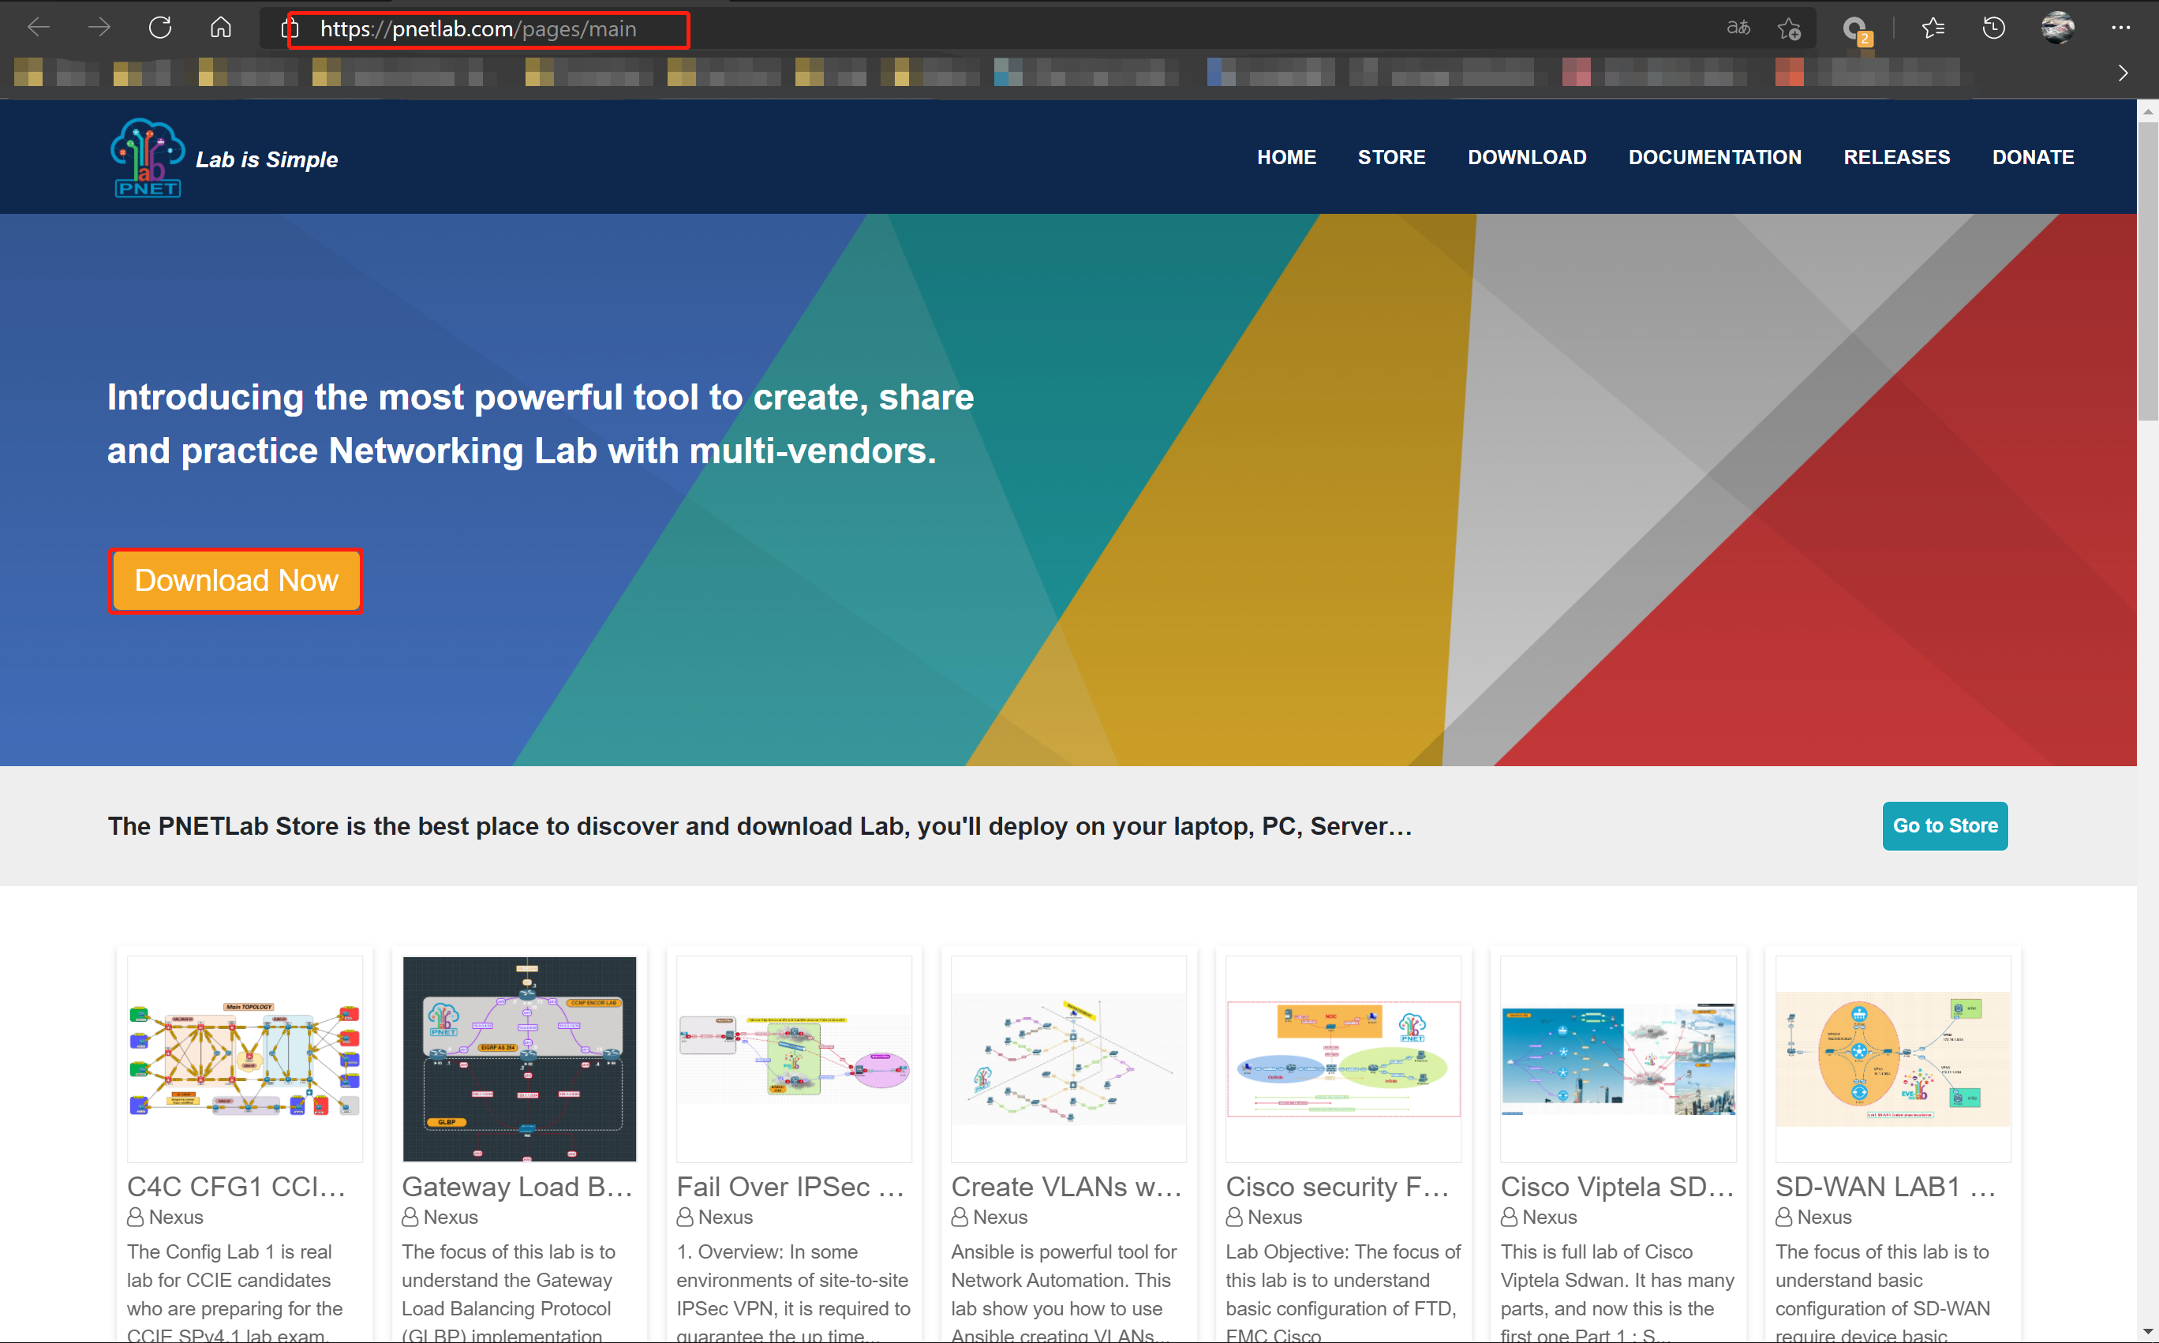2159x1343 pixels.
Task: Click the Fail Over IPSec … title
Action: 791,1187
